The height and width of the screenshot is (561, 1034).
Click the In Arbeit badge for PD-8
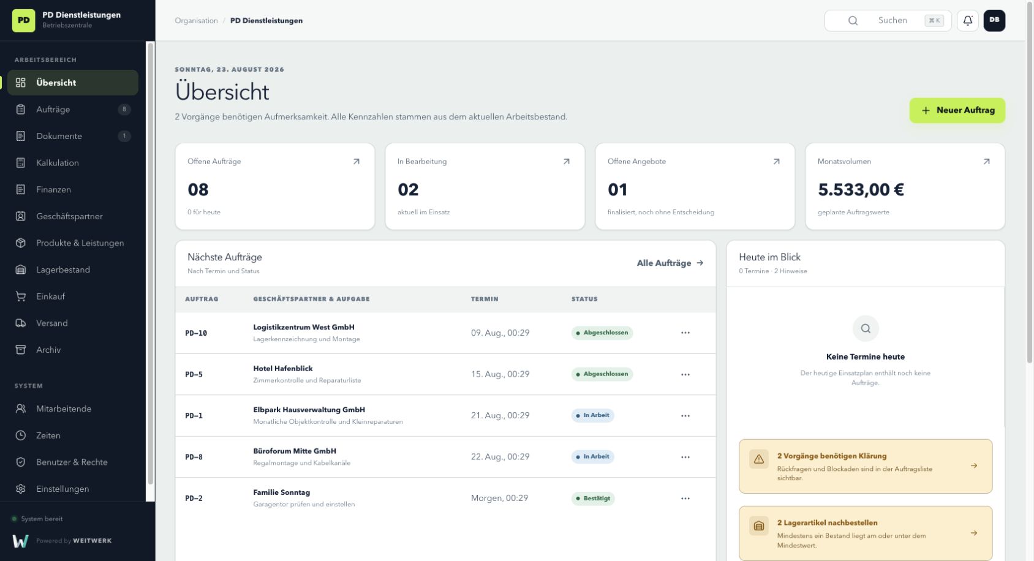593,457
